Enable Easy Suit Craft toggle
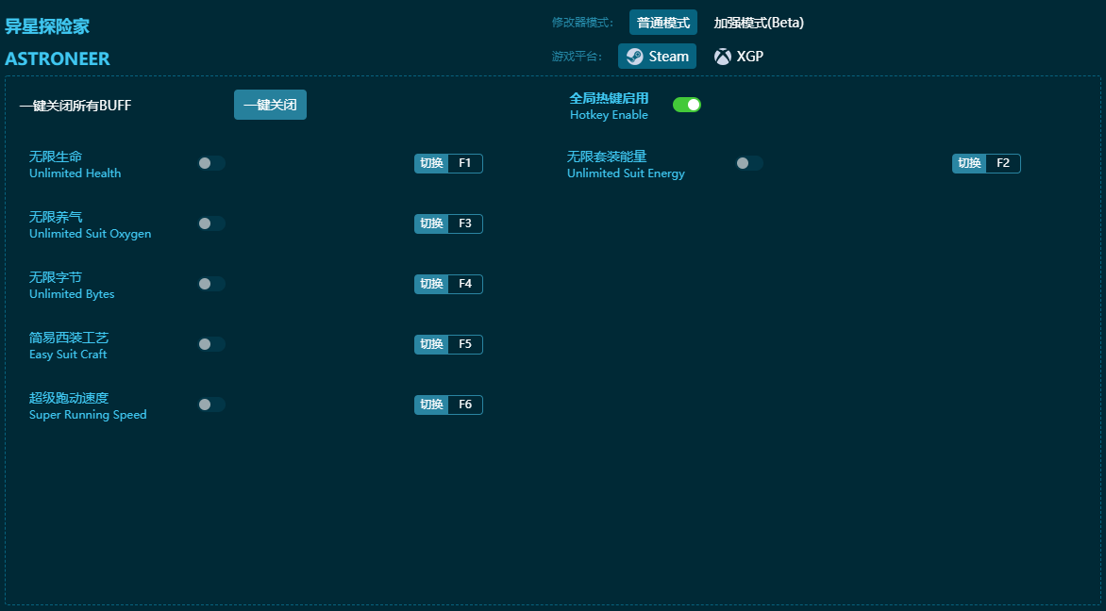The width and height of the screenshot is (1106, 611). tap(211, 344)
